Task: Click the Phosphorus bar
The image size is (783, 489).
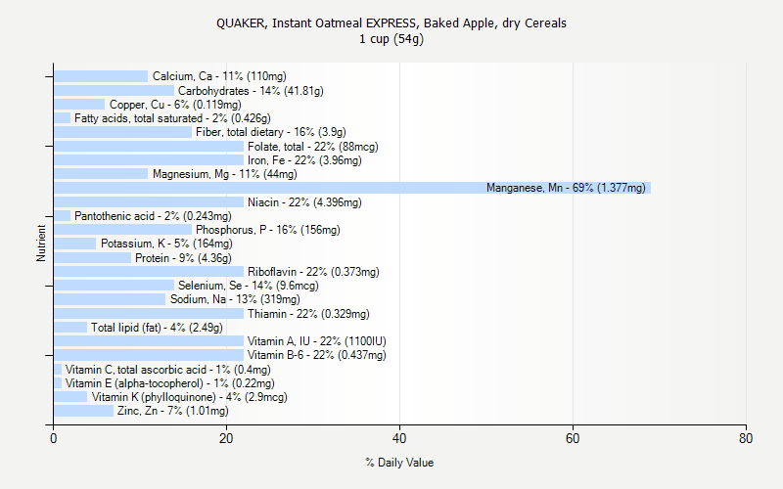Action: tap(123, 230)
